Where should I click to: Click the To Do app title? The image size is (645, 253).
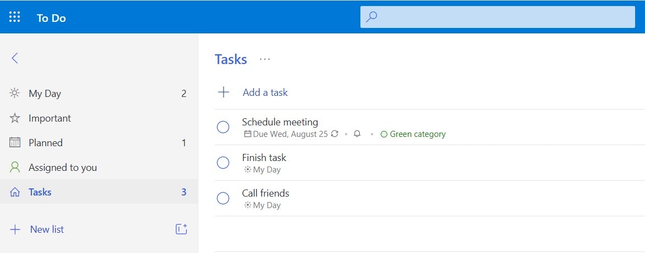point(51,18)
